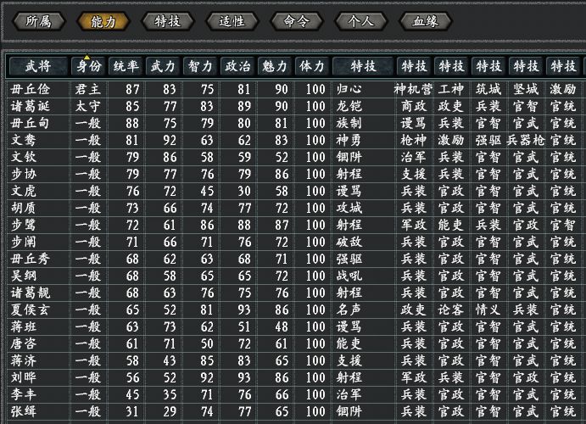Select general 毌丘俭 in the list
The height and width of the screenshot is (424, 586).
[296, 89]
